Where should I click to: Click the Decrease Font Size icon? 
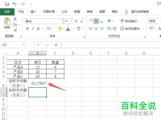pyautogui.click(x=82, y=21)
